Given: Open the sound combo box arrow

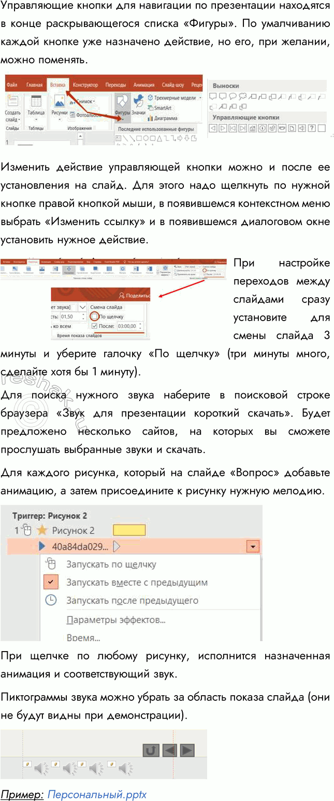Looking at the screenshot, I should tap(82, 307).
